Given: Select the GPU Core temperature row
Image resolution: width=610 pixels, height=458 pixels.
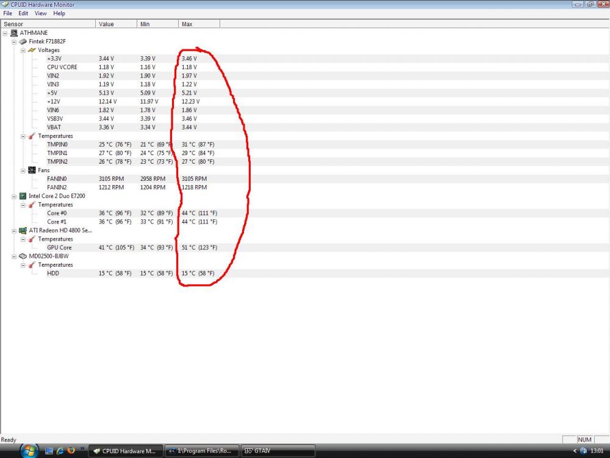Looking at the screenshot, I should (59, 247).
